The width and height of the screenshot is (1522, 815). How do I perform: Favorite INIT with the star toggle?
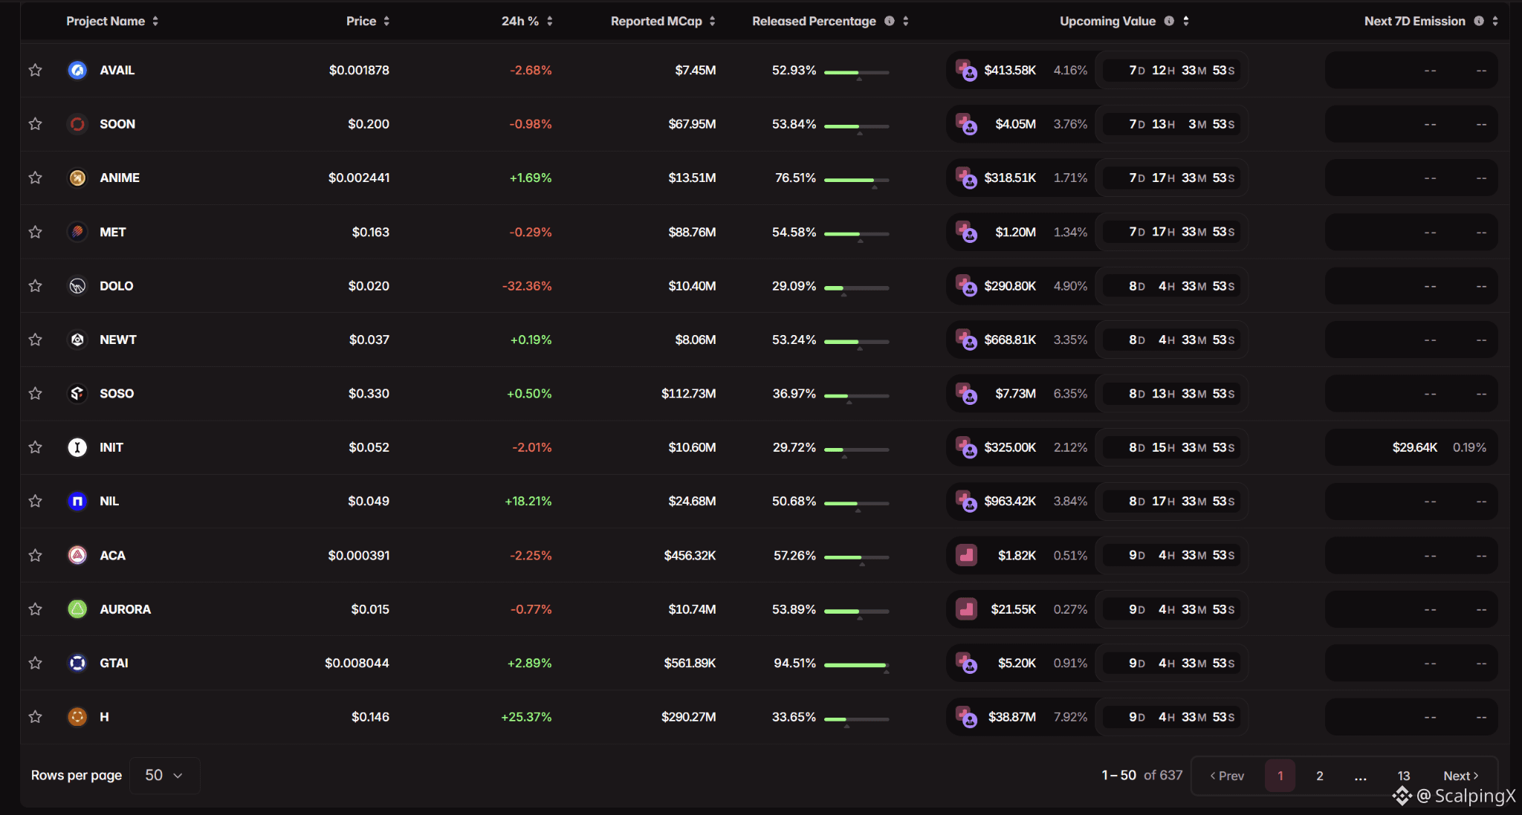point(35,447)
